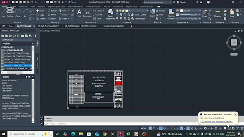Viewport: 244px width, 137px height.
Task: Toggle clean screen mode in status bar
Action: 238,128
